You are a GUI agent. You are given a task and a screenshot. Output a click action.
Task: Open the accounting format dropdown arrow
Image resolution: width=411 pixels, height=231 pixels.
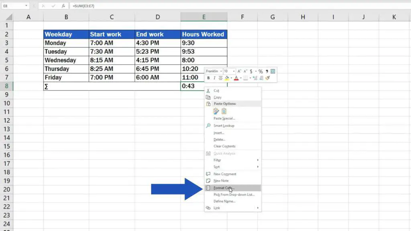(x=256, y=71)
